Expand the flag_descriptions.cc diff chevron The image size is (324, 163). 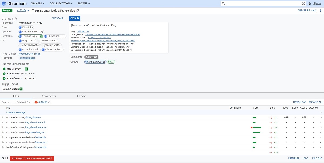[321, 128]
